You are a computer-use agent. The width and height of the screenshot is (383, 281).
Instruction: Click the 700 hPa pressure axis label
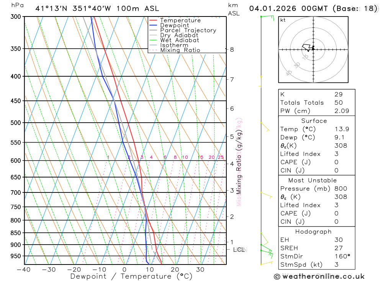(x=16, y=193)
